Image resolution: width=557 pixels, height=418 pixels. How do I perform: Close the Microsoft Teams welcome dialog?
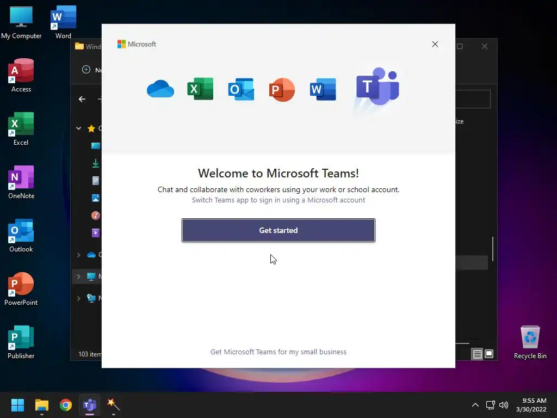pyautogui.click(x=435, y=44)
